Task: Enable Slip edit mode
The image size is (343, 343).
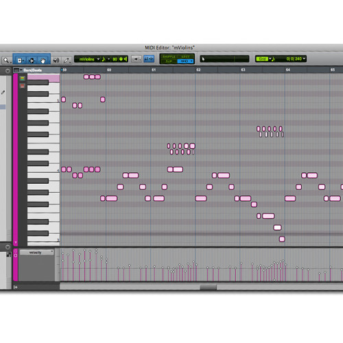Action: pyautogui.click(x=169, y=61)
